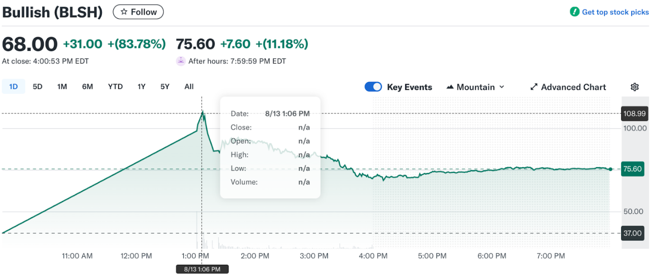Click the Follow button for BLSH

(138, 12)
